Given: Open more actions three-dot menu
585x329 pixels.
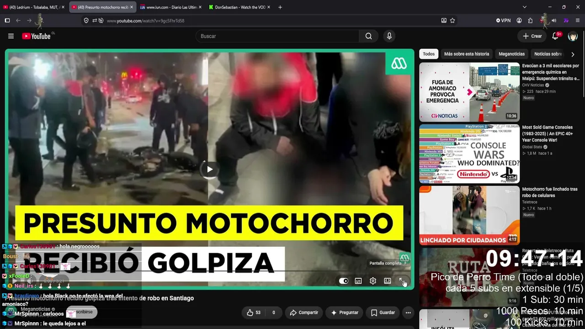Looking at the screenshot, I should click(x=408, y=313).
